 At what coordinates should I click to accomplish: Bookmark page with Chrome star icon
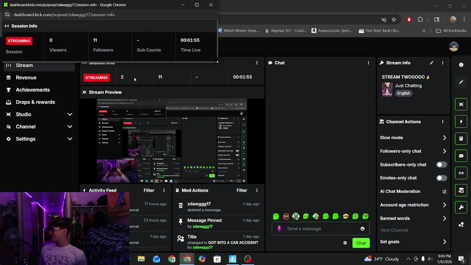tap(394, 20)
